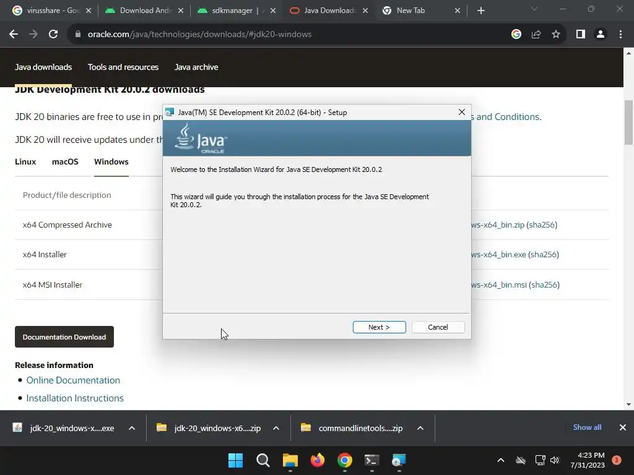This screenshot has height=475, width=634.
Task: Click the x64 MSI Installer row text
Action: (53, 285)
